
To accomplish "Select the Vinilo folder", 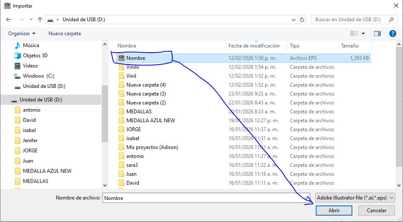I will click(x=133, y=67).
